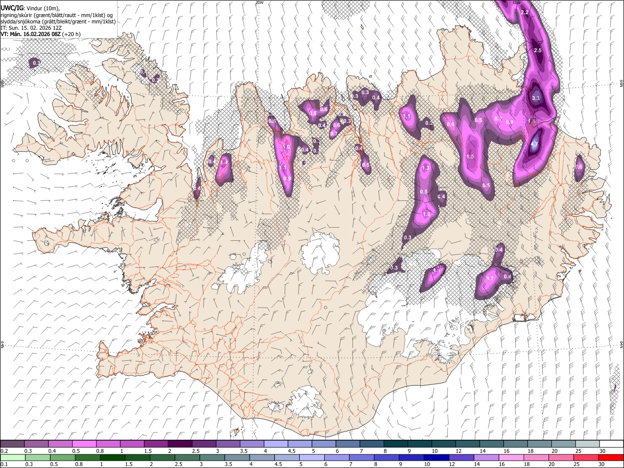Select the 'IT: Sun. 15. 02. 2026 12Z' line
The height and width of the screenshot is (468, 624).
(x=31, y=28)
